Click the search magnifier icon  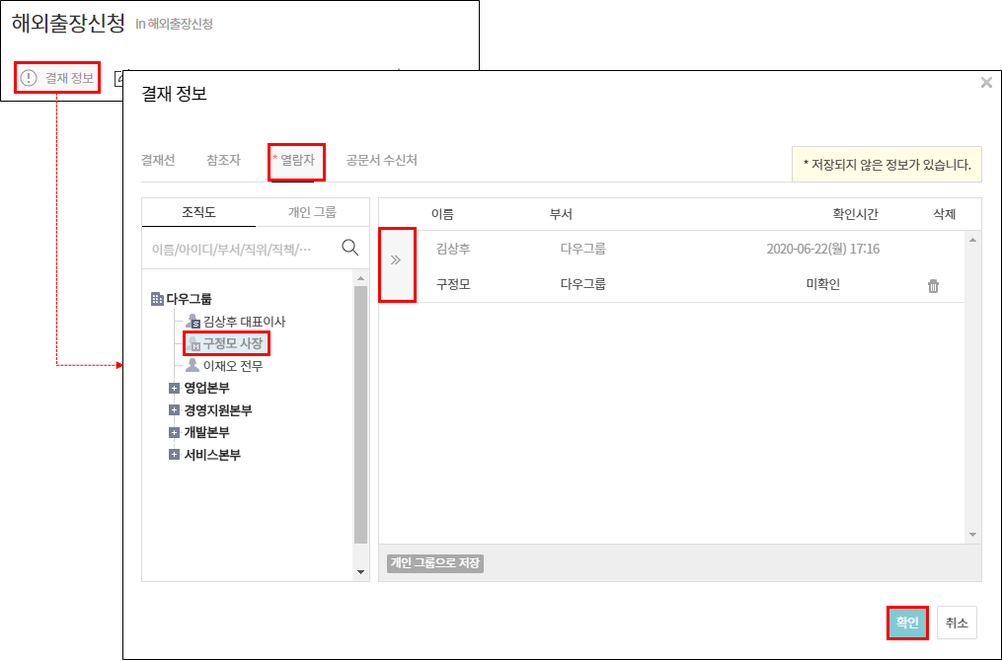[x=349, y=248]
